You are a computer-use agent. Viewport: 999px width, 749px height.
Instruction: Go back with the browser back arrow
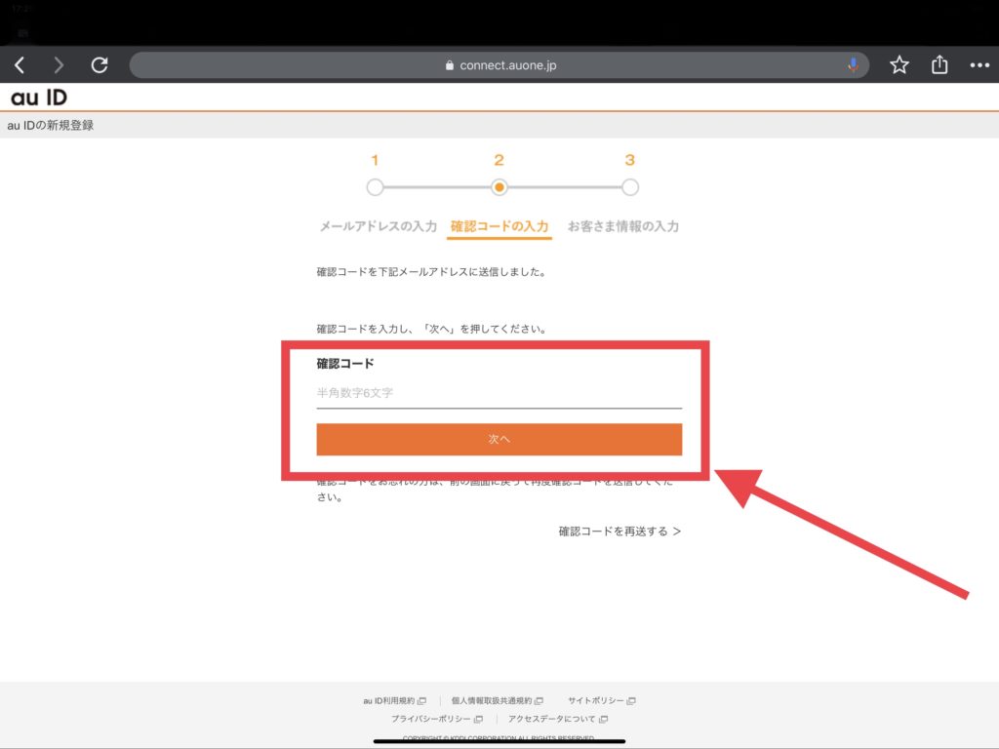pos(20,65)
